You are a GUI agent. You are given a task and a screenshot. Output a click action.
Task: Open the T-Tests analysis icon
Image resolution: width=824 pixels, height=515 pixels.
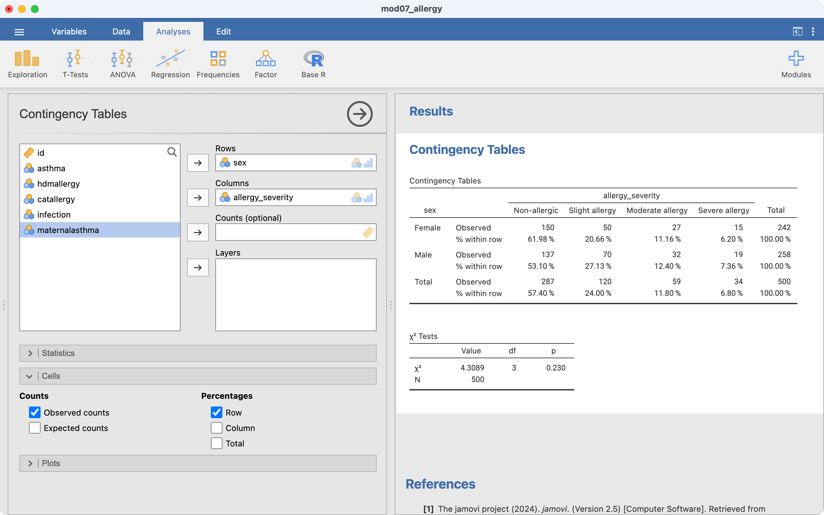pos(75,64)
